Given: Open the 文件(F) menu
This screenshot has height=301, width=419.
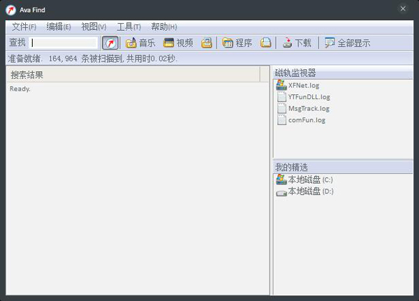Looking at the screenshot, I should (24, 27).
